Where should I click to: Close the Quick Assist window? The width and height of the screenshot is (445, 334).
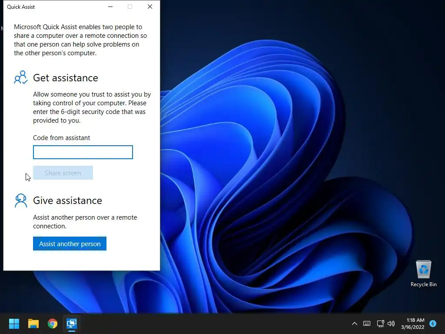tap(150, 7)
